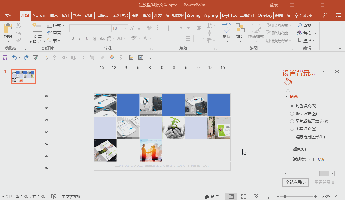The image size is (345, 200).
Task: Click the zoom slider handle
Action: tap(285, 196)
